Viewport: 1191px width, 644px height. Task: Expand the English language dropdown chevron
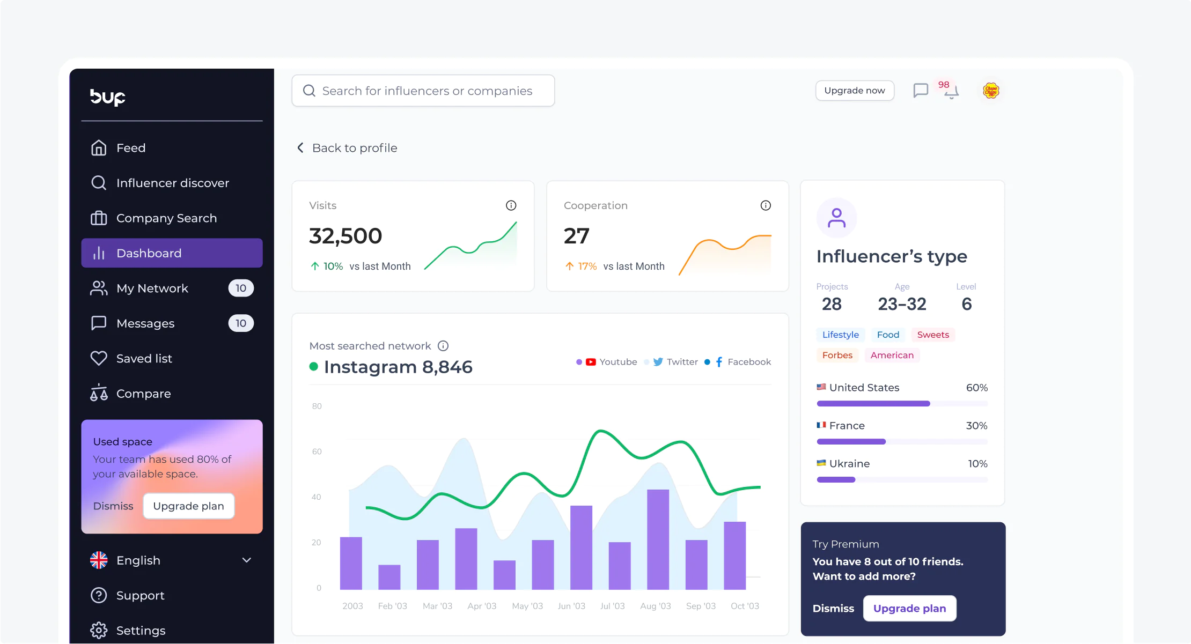click(247, 560)
